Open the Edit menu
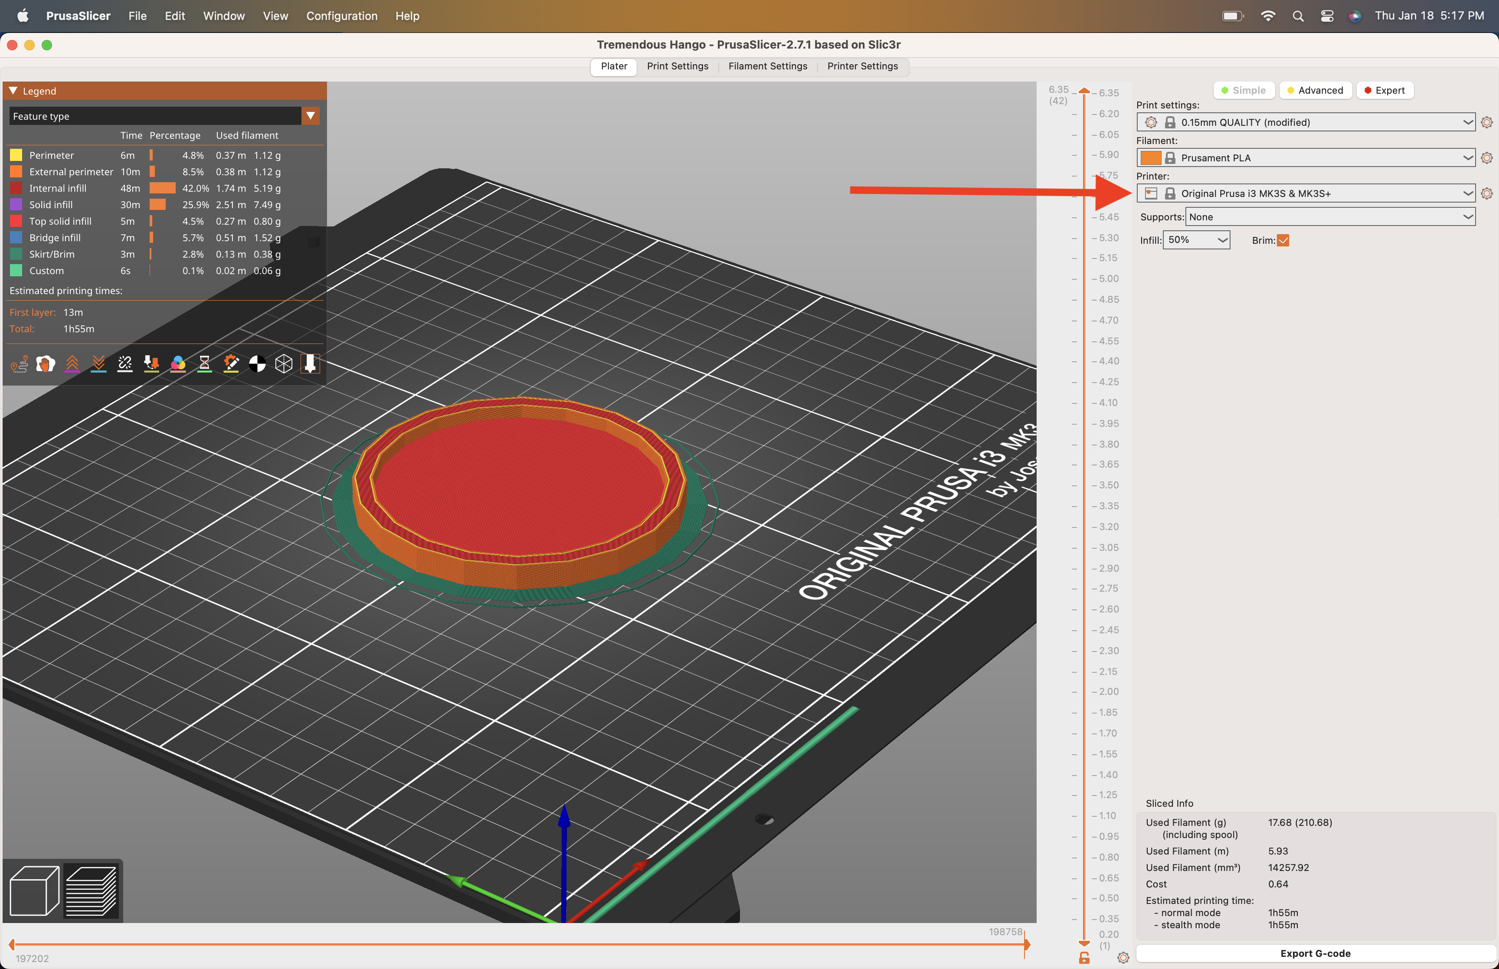The image size is (1499, 969). pos(175,16)
